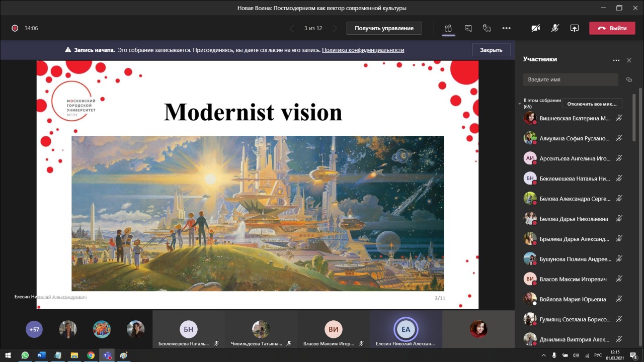
Task: Open the "Политика конфиденциальности" link
Action: tap(363, 50)
